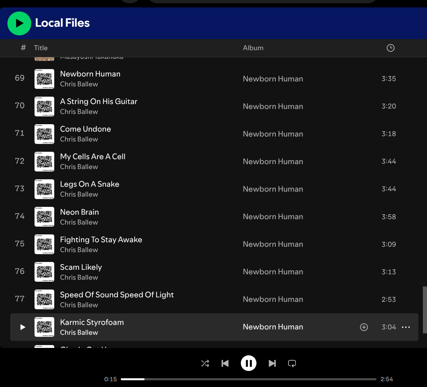Viewport: 427px width, 387px height.
Task: Click the # column header
Action: (23, 48)
